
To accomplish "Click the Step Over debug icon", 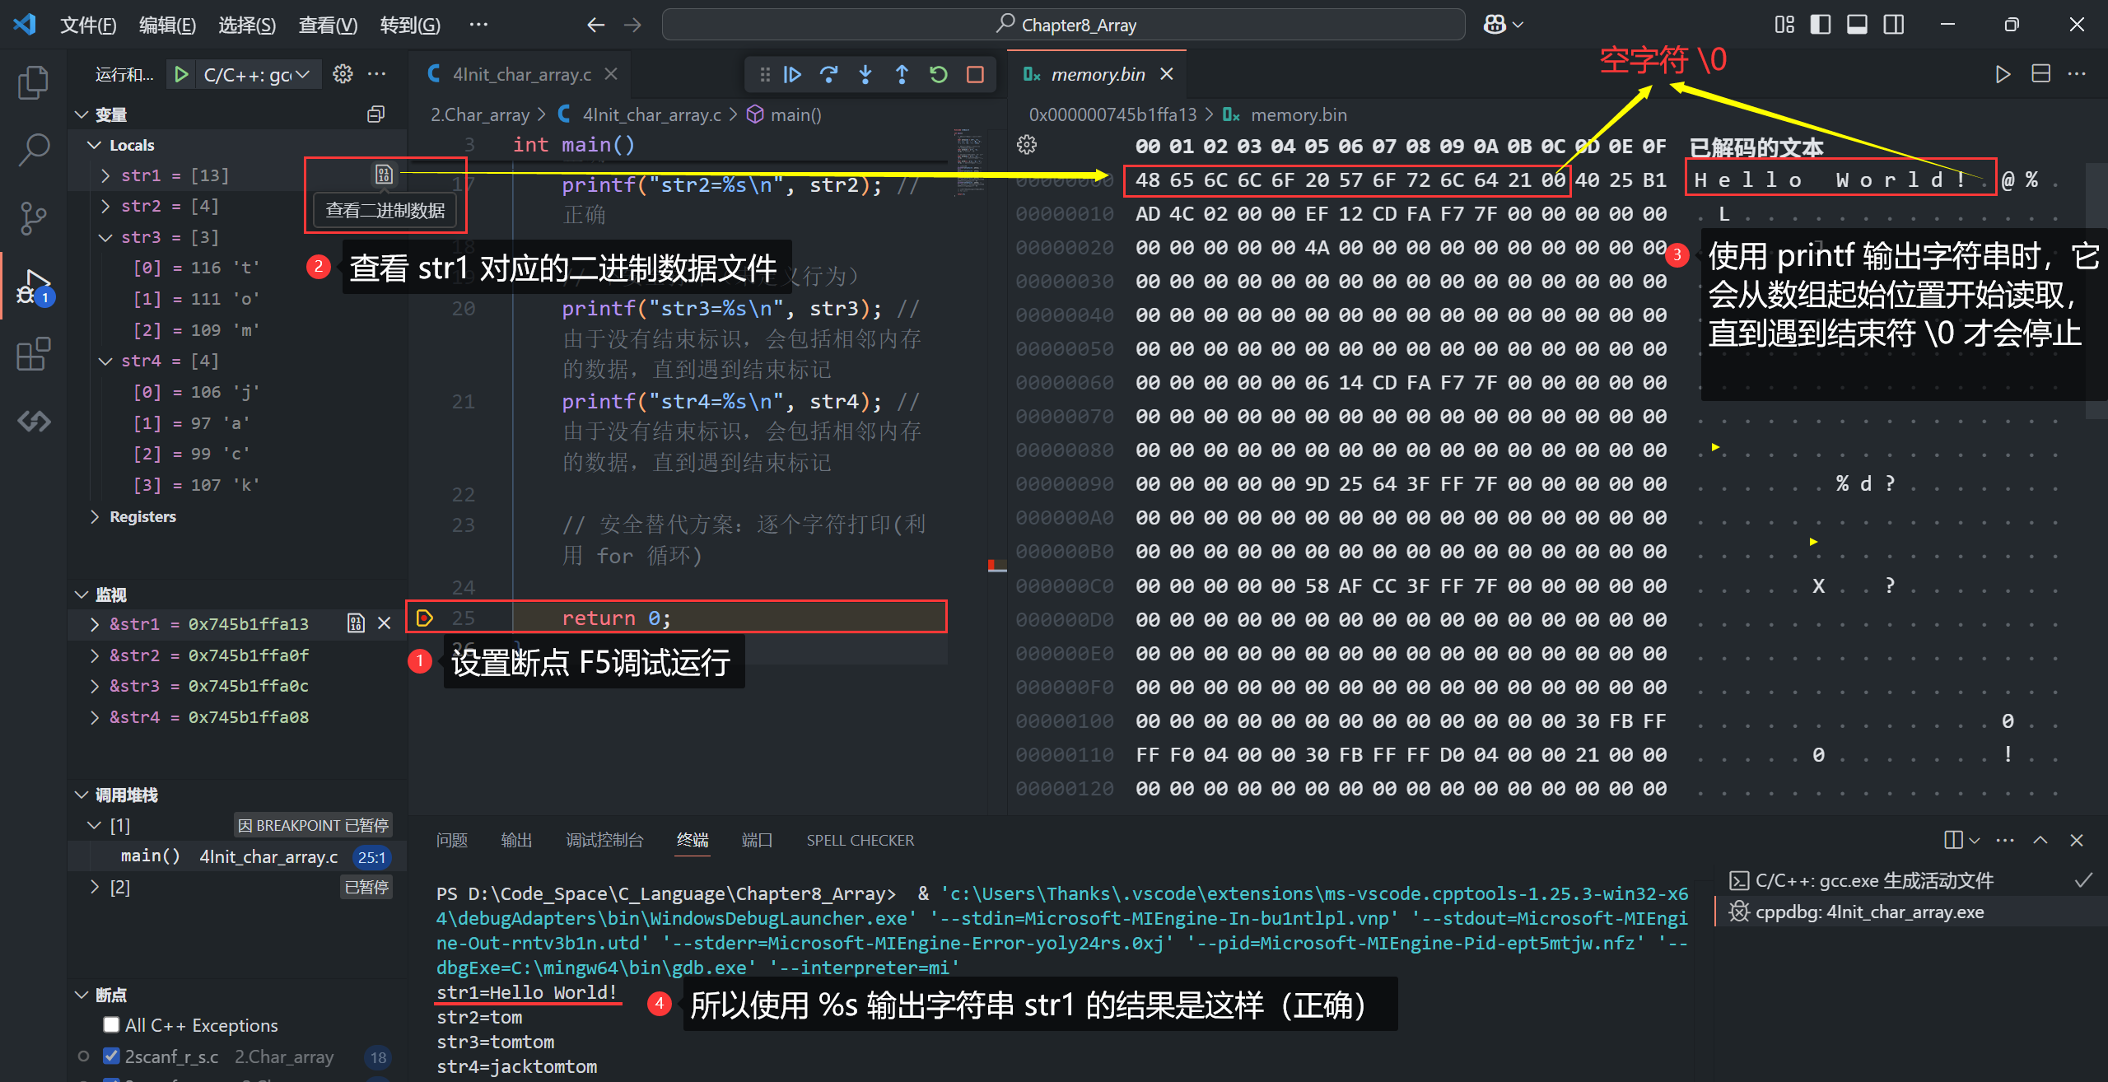I will click(x=828, y=75).
